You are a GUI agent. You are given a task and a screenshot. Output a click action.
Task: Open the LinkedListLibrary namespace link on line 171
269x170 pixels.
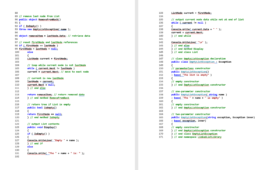pyautogui.click(x=211, y=137)
